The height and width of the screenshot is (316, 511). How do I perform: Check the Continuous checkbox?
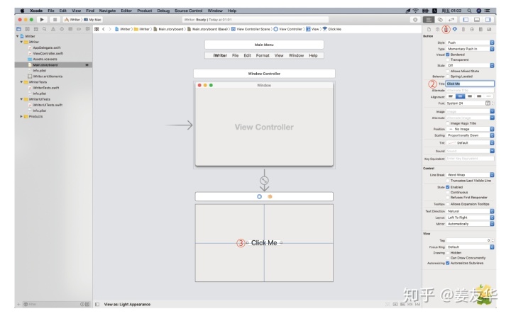point(448,192)
